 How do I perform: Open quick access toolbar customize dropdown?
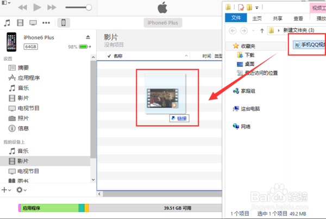257,8
